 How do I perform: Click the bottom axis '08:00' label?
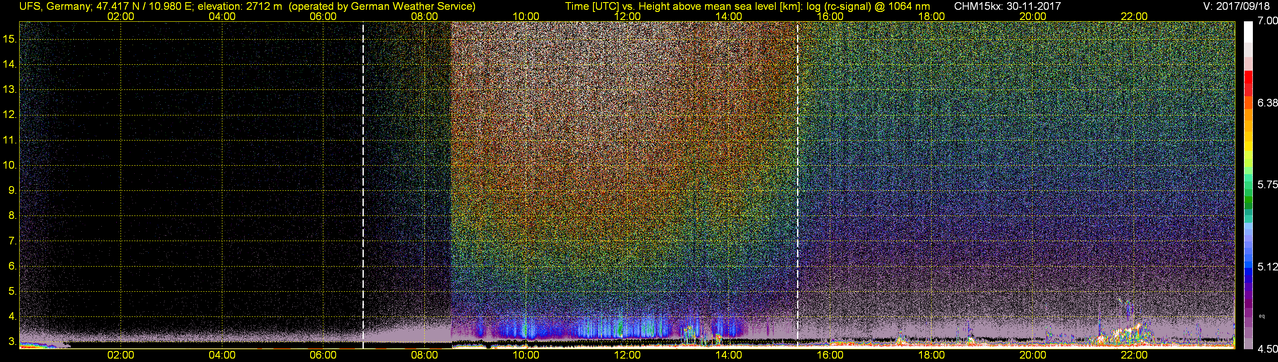coord(425,355)
